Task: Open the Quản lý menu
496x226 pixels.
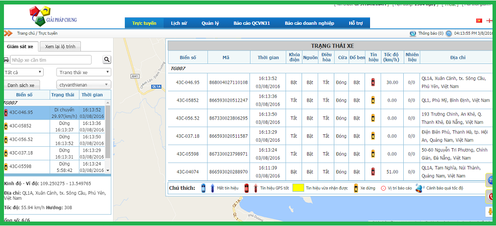Action: [210, 23]
